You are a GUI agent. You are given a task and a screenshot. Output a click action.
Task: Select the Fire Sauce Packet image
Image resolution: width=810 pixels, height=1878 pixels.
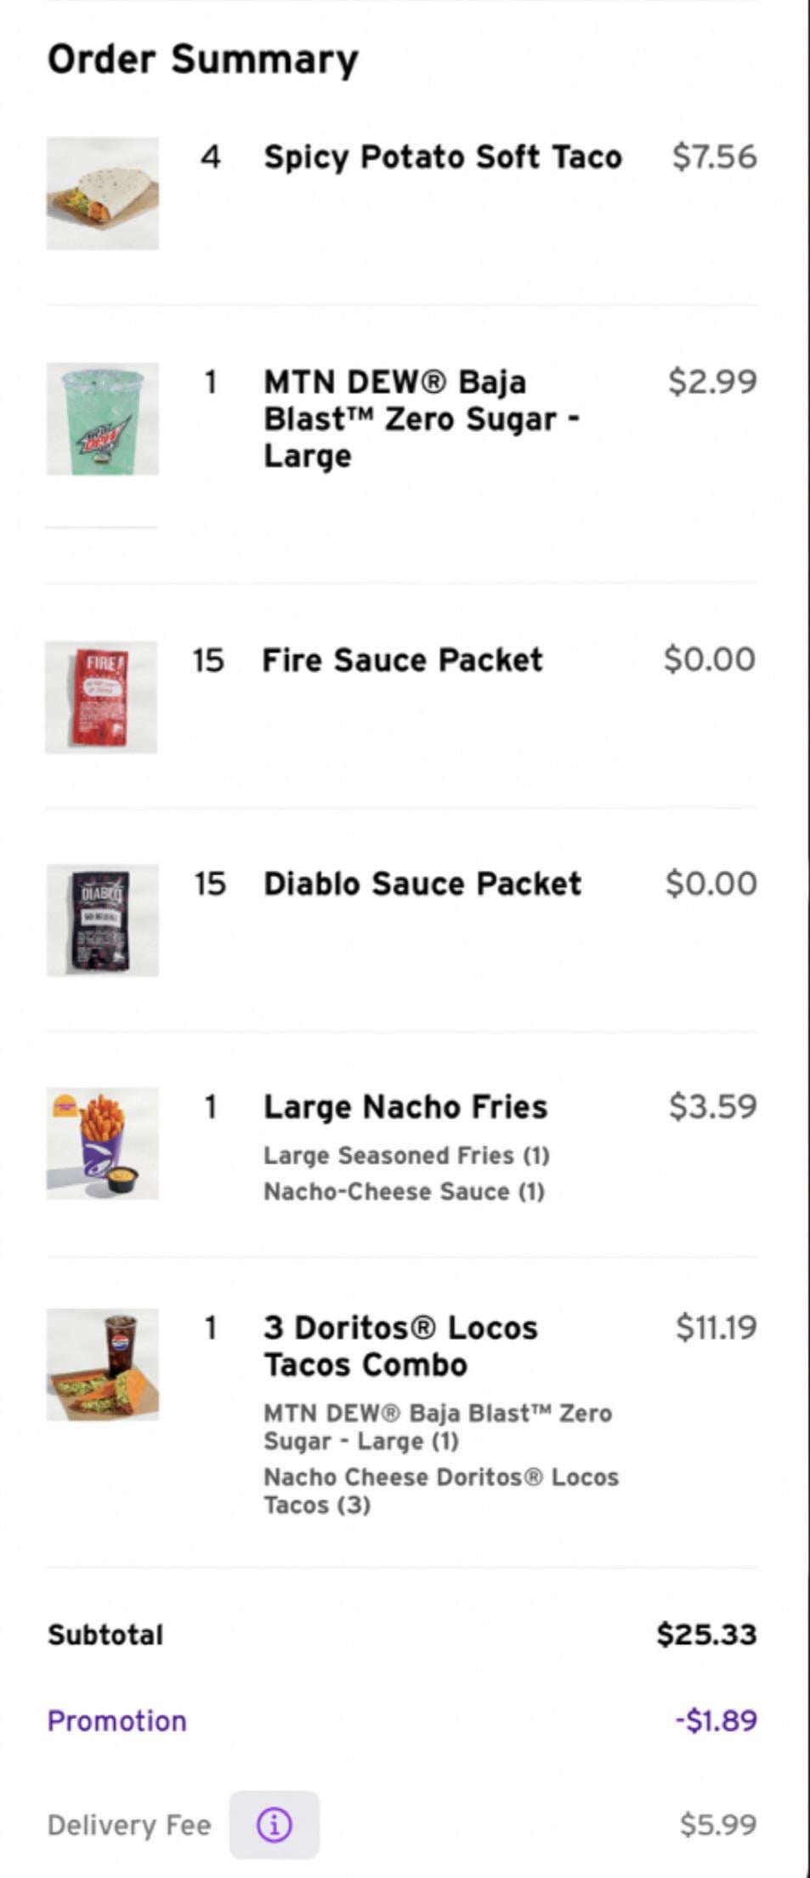(x=101, y=697)
